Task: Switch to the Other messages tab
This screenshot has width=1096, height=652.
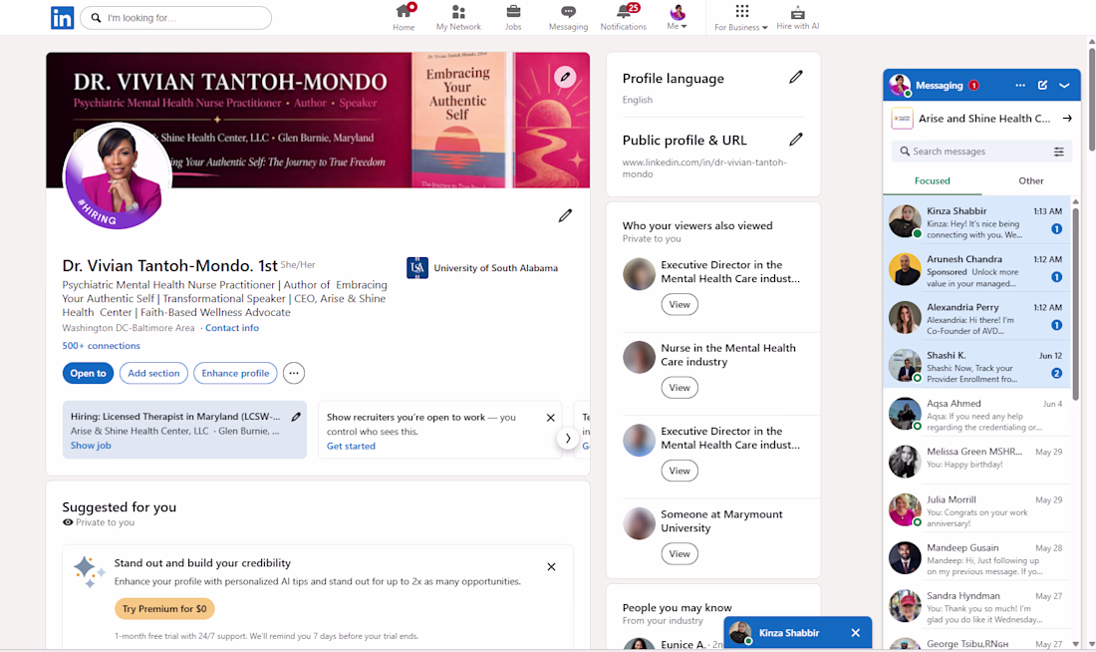Action: [x=1030, y=180]
